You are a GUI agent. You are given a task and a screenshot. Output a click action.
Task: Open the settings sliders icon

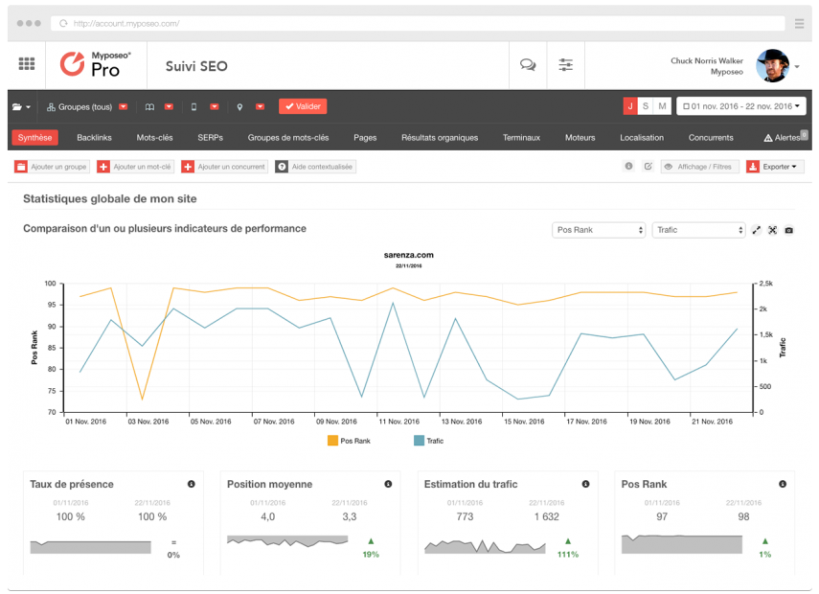tap(566, 65)
